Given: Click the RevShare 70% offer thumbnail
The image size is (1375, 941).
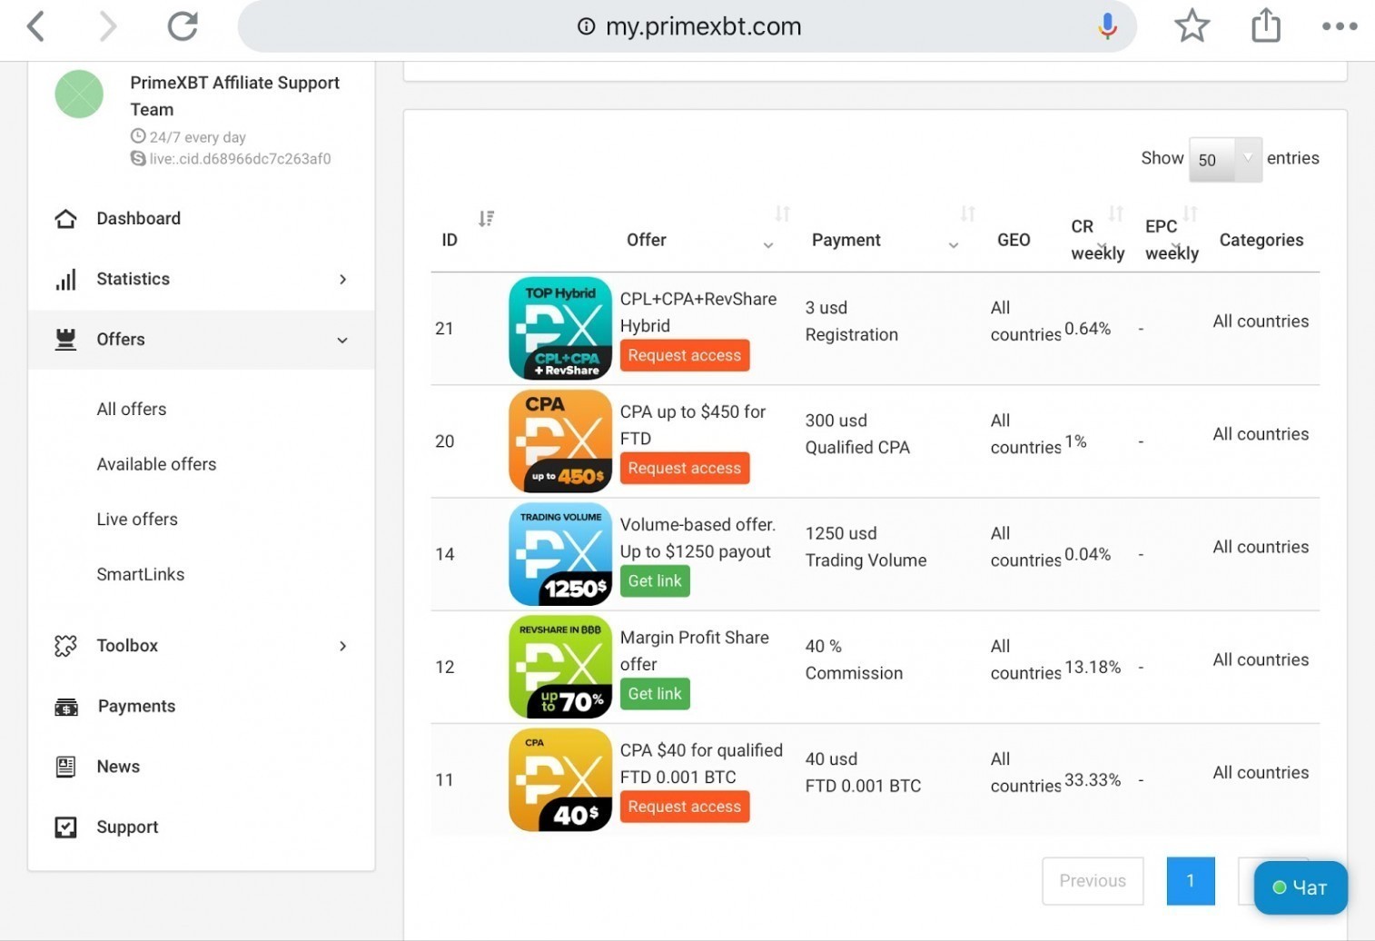Looking at the screenshot, I should pyautogui.click(x=560, y=667).
